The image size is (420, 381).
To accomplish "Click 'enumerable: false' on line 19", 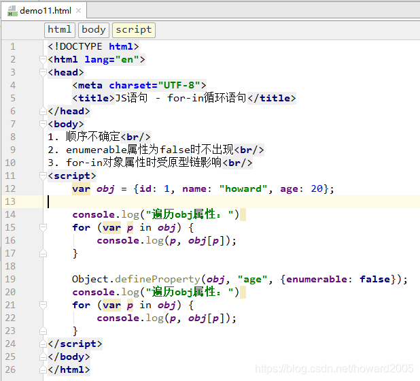I will (x=338, y=279).
